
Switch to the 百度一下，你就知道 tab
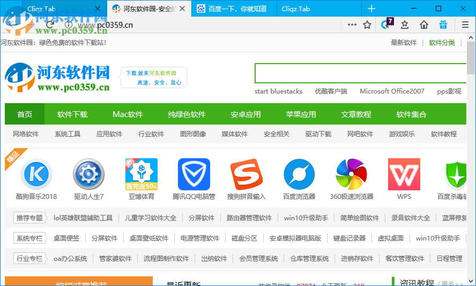pyautogui.click(x=234, y=9)
